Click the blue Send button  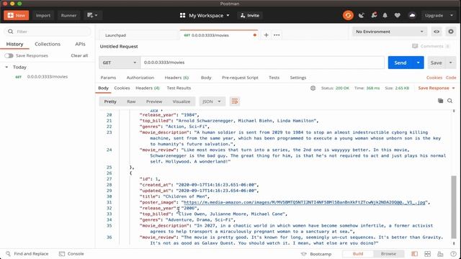tap(400, 63)
